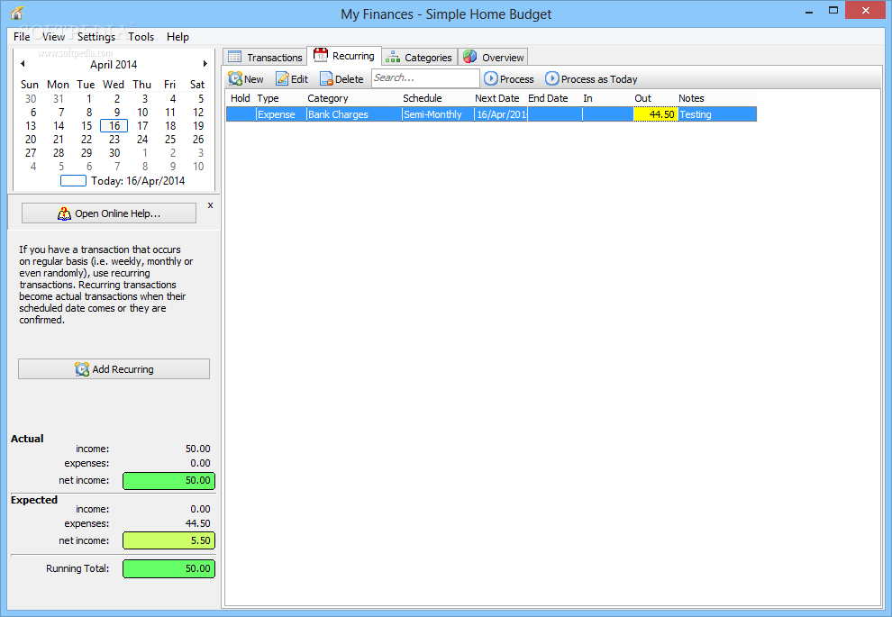Sort by Category column header
Screen dimensions: 892x617
328,98
